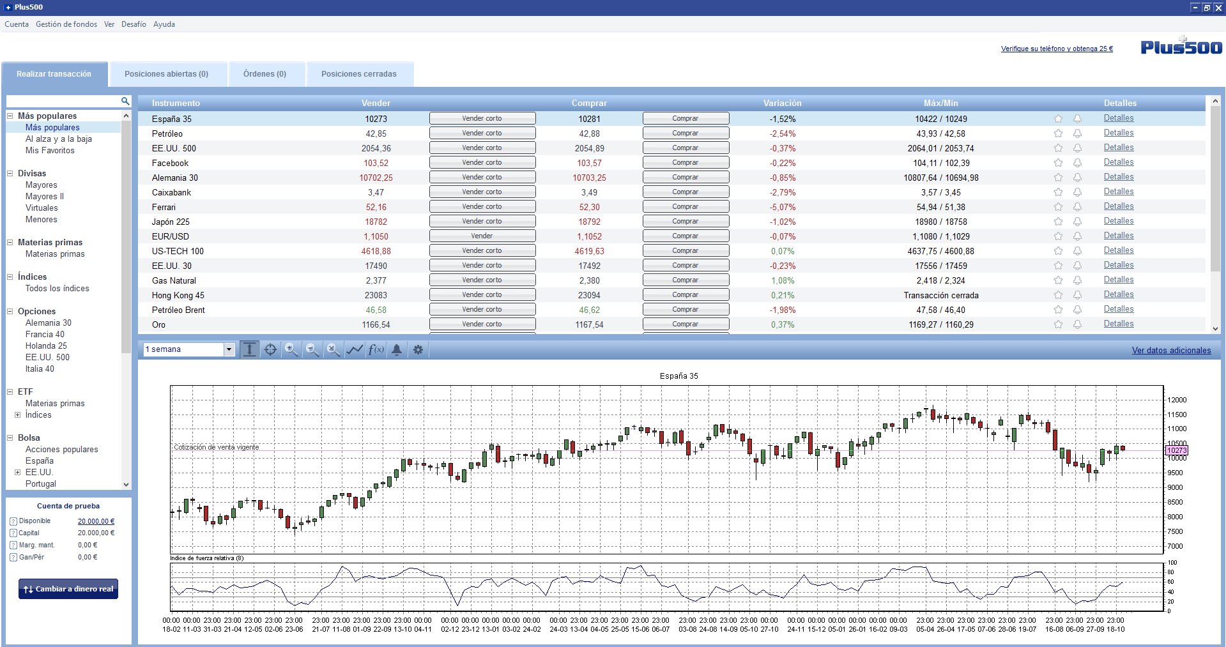Collapse the Divisas tree group
Viewport: 1226px width, 647px height.
tap(10, 173)
